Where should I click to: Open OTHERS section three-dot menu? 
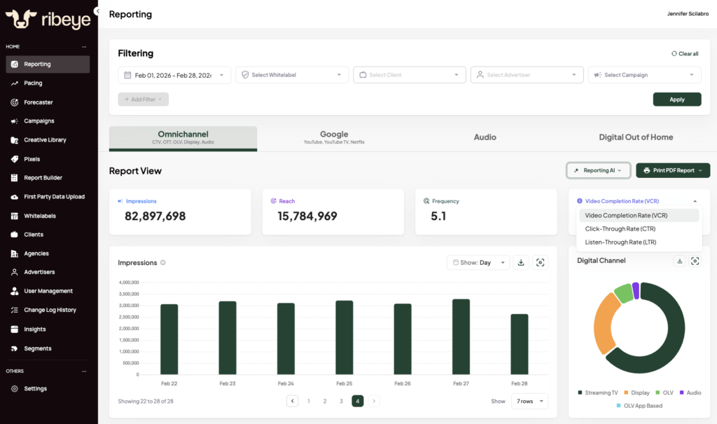pyautogui.click(x=84, y=371)
